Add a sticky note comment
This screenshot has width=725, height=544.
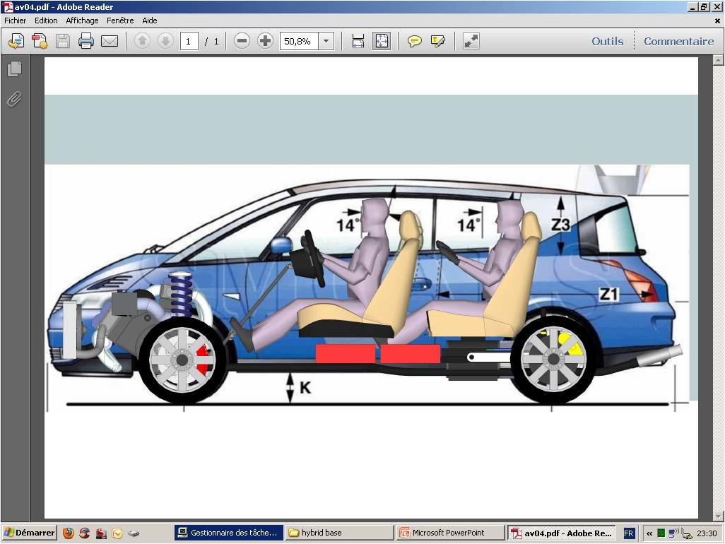coord(415,41)
